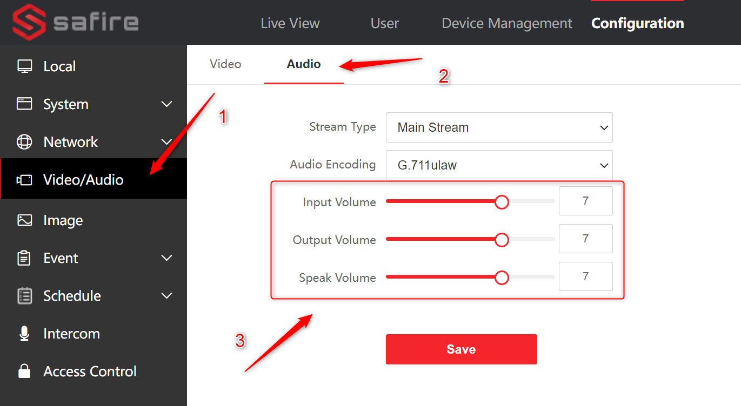Click the Speak Volume value field

click(586, 276)
